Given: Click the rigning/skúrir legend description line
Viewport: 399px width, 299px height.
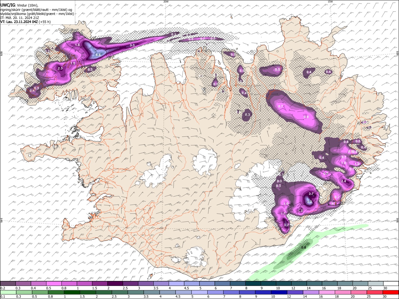Looking at the screenshot, I should [x=36, y=9].
